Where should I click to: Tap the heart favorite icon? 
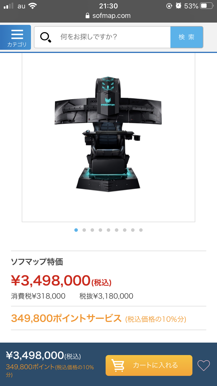[204, 365]
